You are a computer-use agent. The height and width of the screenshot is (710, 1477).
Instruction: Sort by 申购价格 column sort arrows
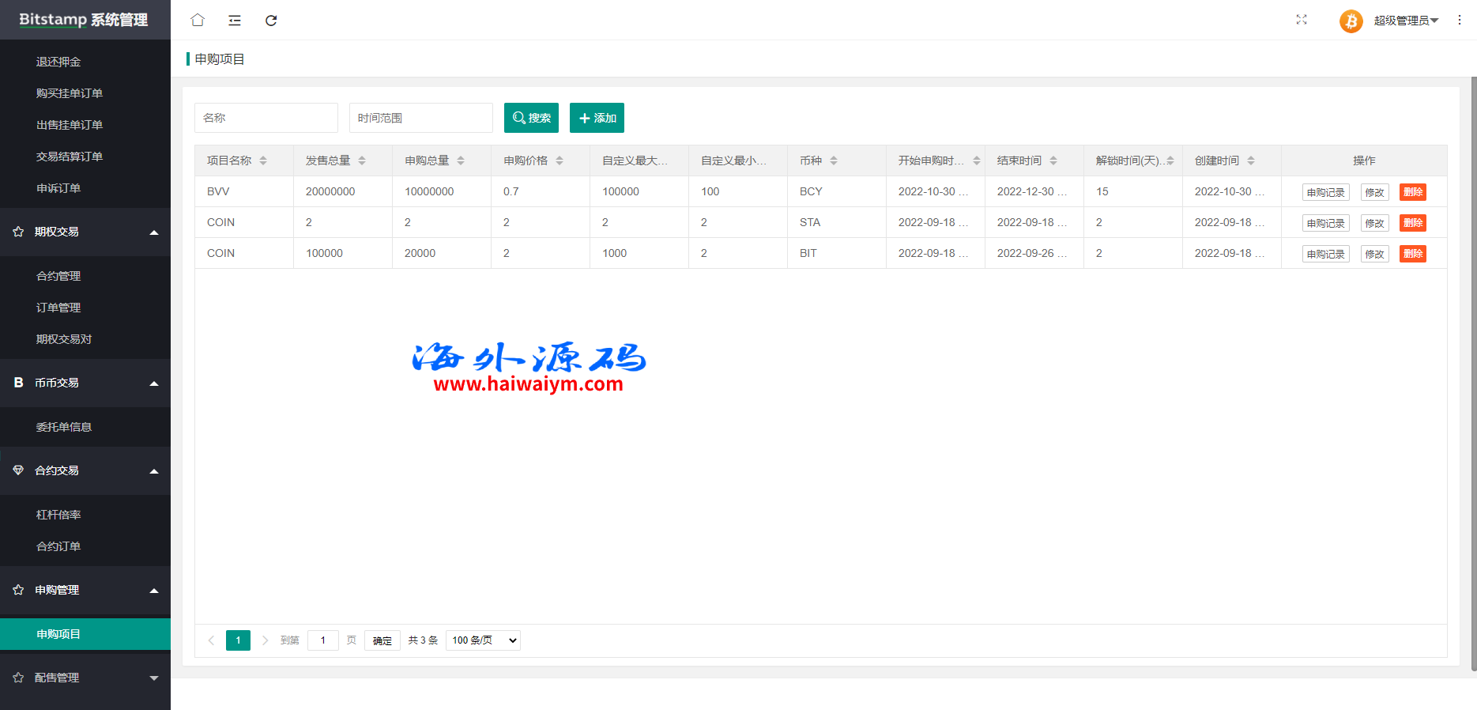pyautogui.click(x=560, y=161)
